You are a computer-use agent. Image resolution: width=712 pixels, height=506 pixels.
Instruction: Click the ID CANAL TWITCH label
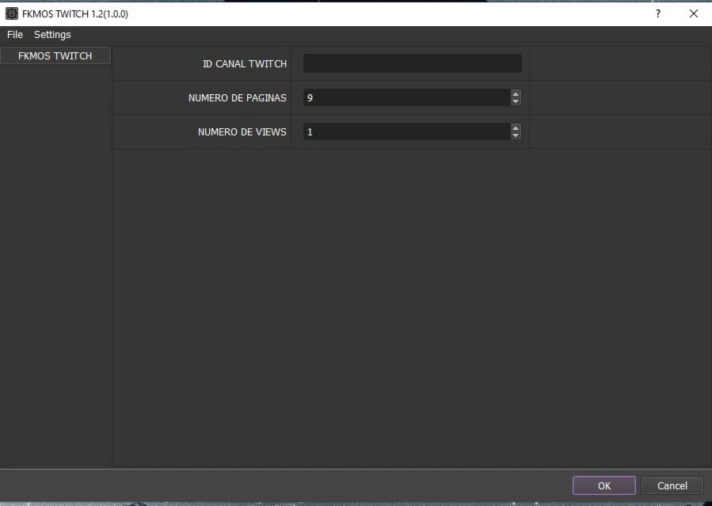(x=245, y=64)
